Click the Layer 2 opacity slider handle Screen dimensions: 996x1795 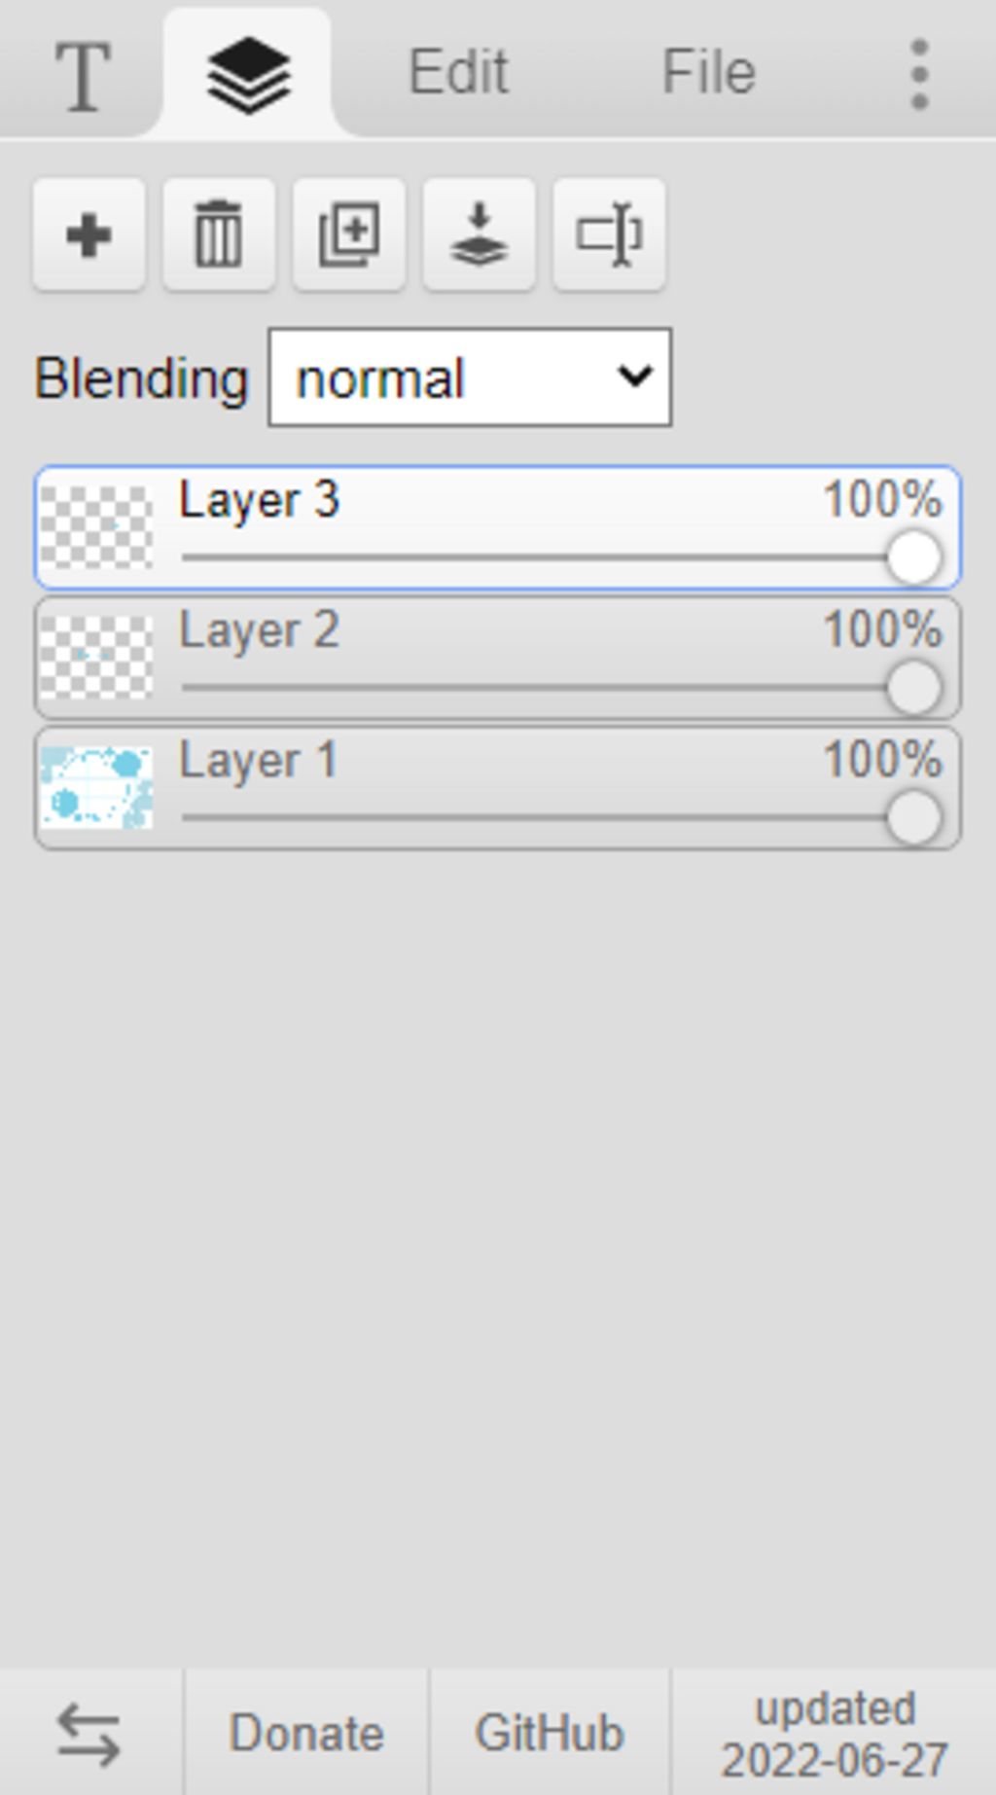pyautogui.click(x=914, y=688)
